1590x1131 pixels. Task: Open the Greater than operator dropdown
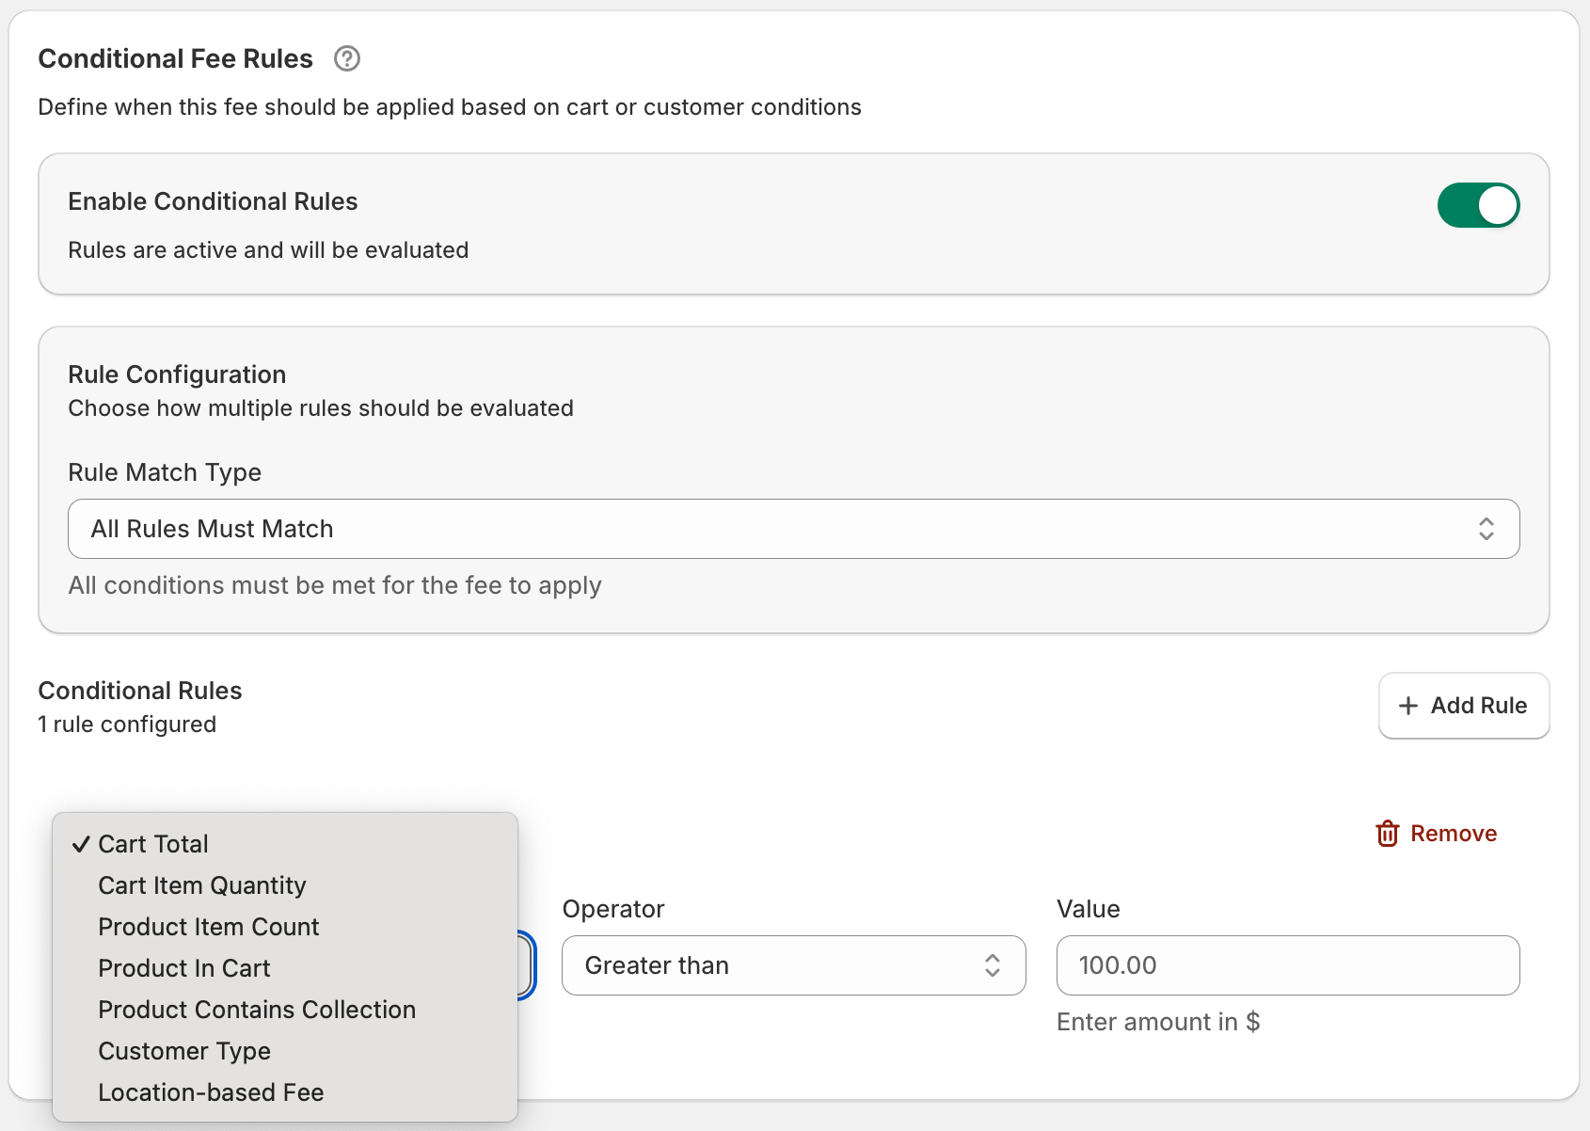coord(792,965)
